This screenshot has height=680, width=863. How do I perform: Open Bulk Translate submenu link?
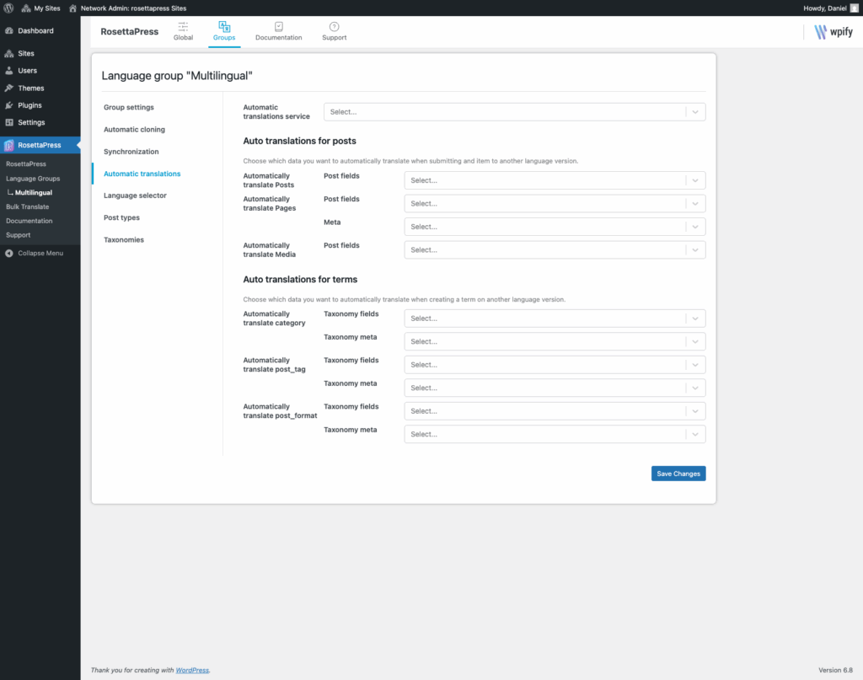(x=28, y=206)
